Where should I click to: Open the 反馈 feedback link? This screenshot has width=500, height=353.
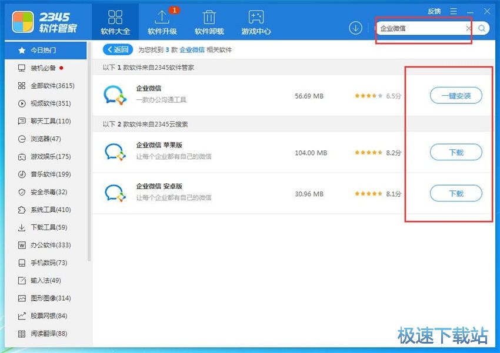pyautogui.click(x=434, y=12)
